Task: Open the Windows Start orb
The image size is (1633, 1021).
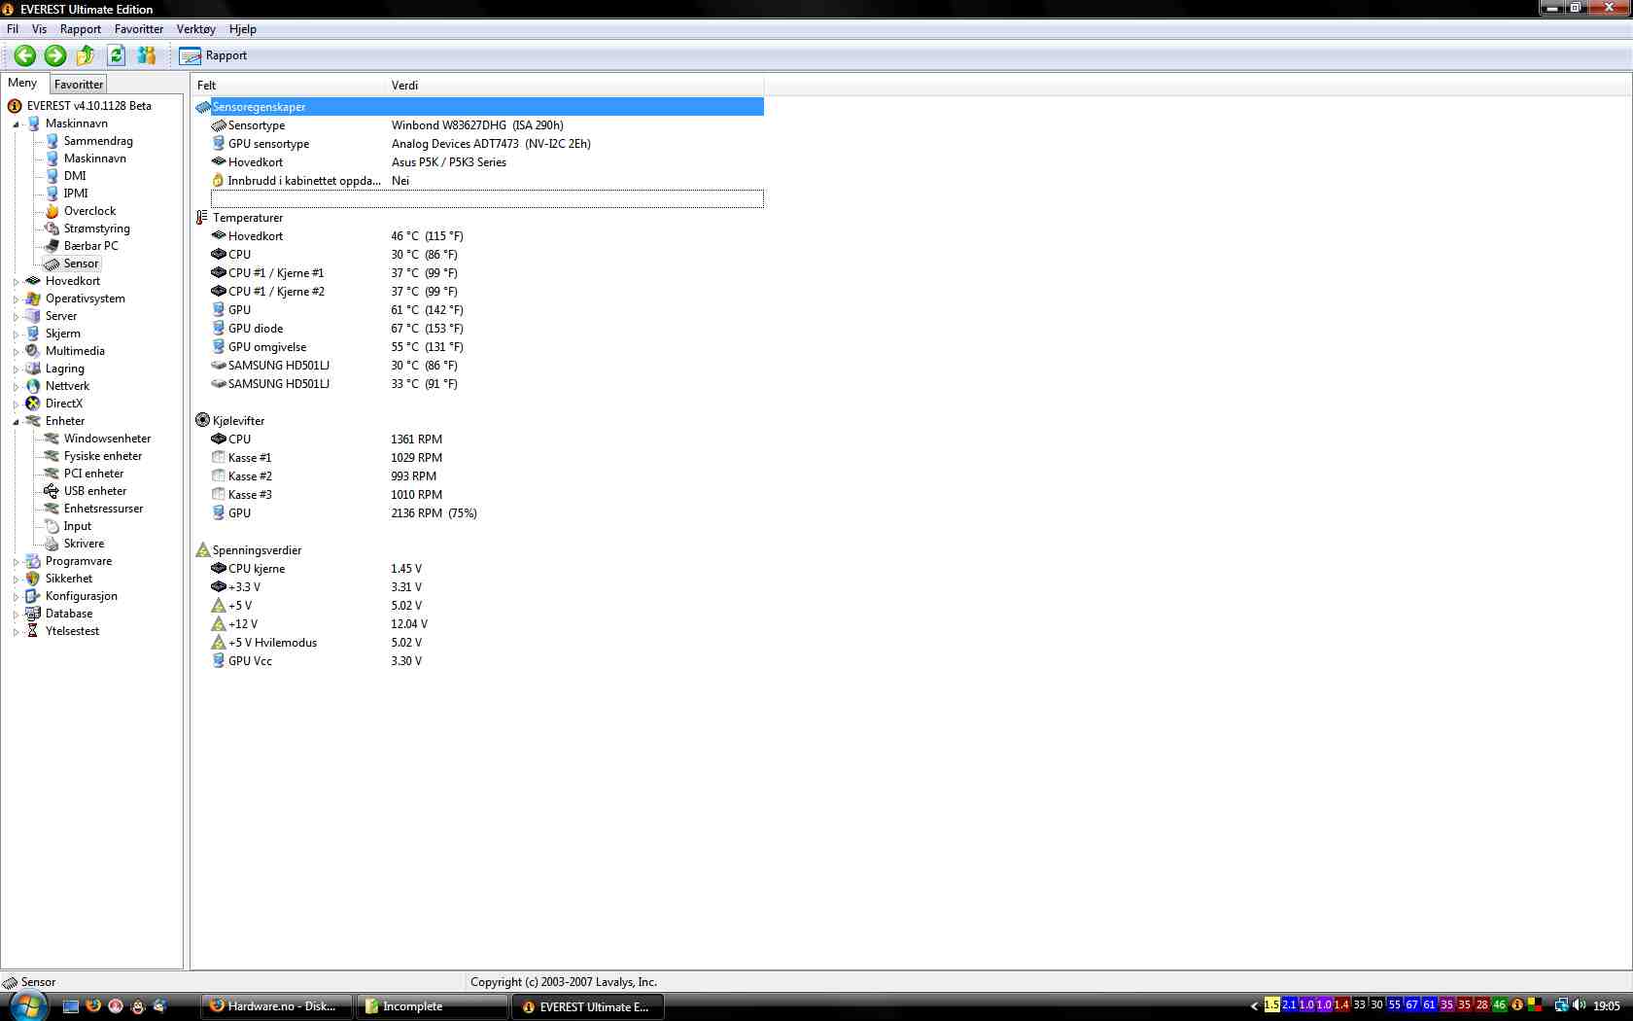Action: click(x=27, y=1006)
